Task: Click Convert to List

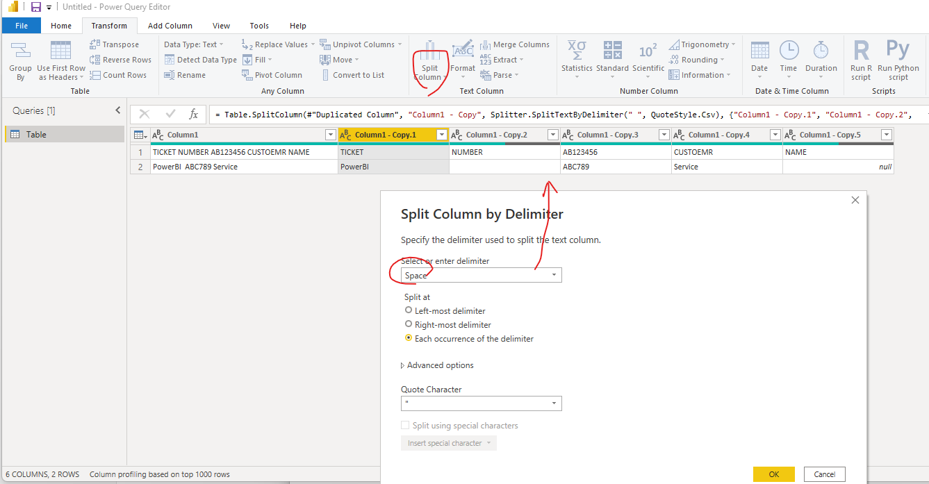Action: 352,75
